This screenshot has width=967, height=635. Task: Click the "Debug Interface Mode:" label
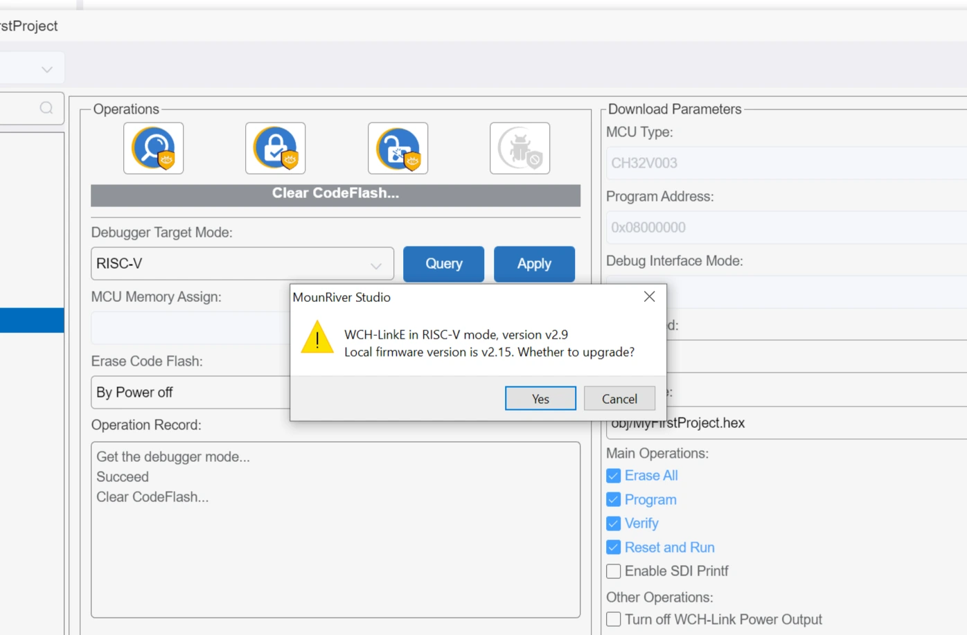tap(675, 261)
